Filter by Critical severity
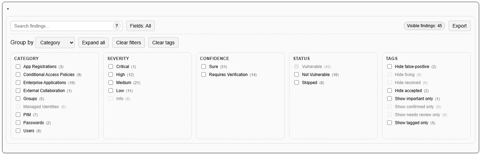 [x=111, y=67]
